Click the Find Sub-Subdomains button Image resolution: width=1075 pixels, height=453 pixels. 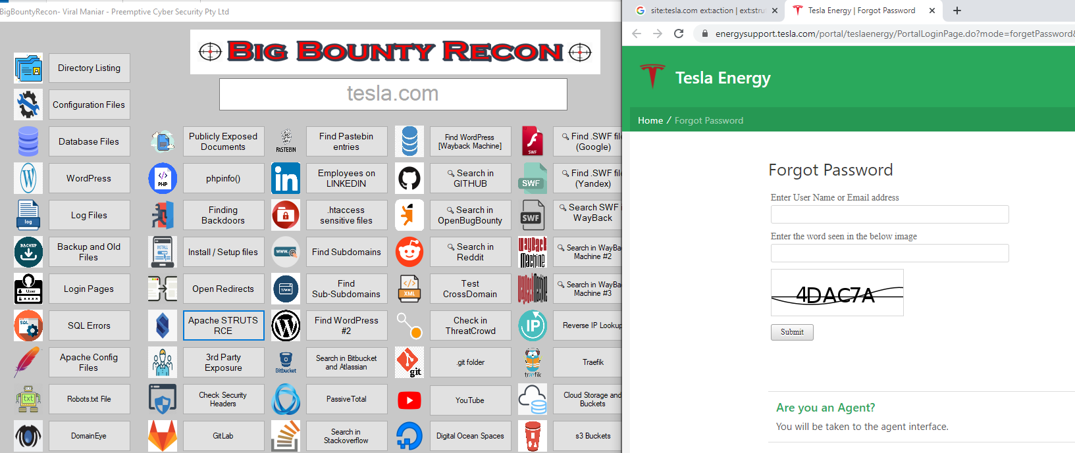coord(346,289)
